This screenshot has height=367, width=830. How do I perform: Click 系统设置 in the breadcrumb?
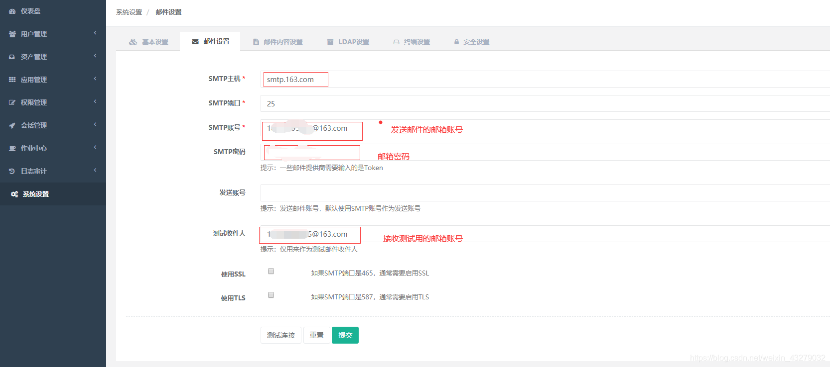click(129, 12)
